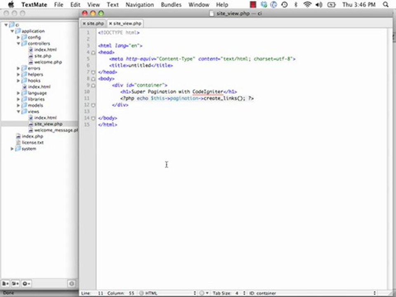Toggle fold marker on line 8

click(x=93, y=79)
